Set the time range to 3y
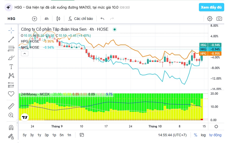 32,135
